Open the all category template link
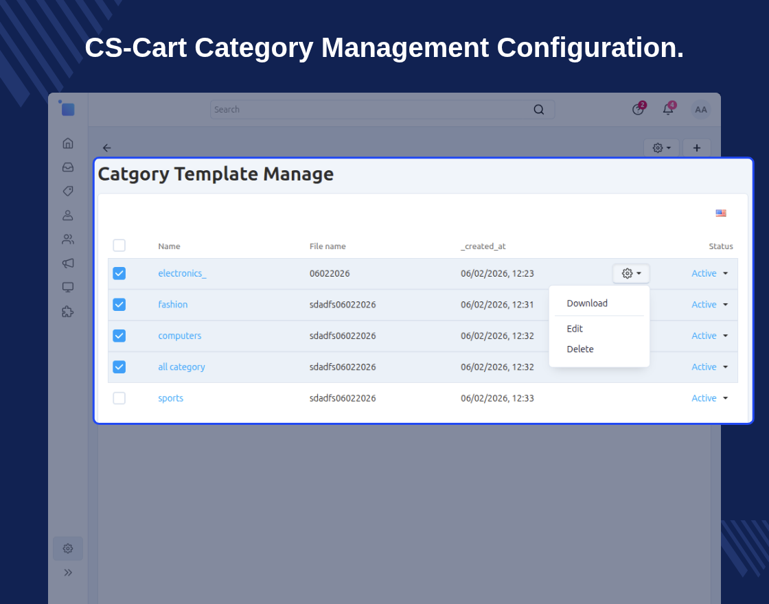 [181, 367]
